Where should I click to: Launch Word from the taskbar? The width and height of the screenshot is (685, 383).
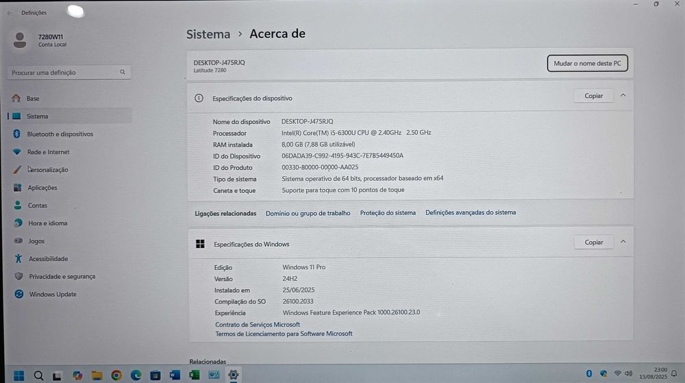coord(175,375)
